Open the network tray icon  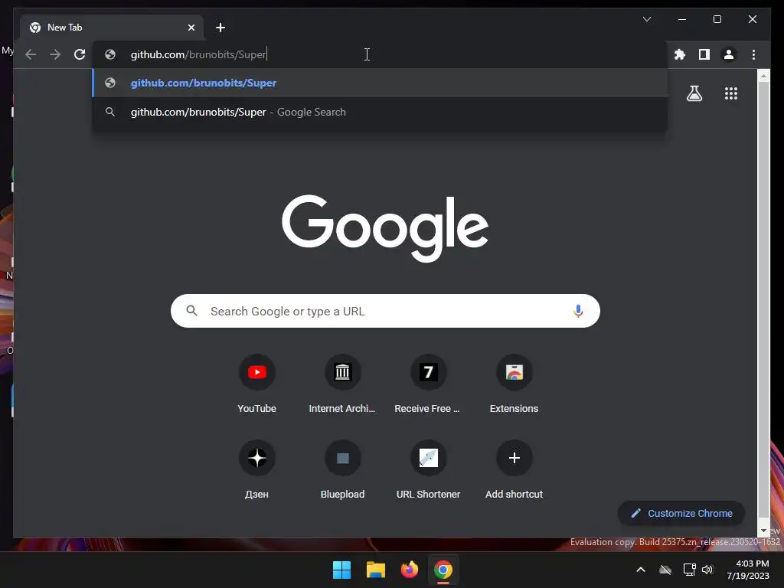[690, 570]
